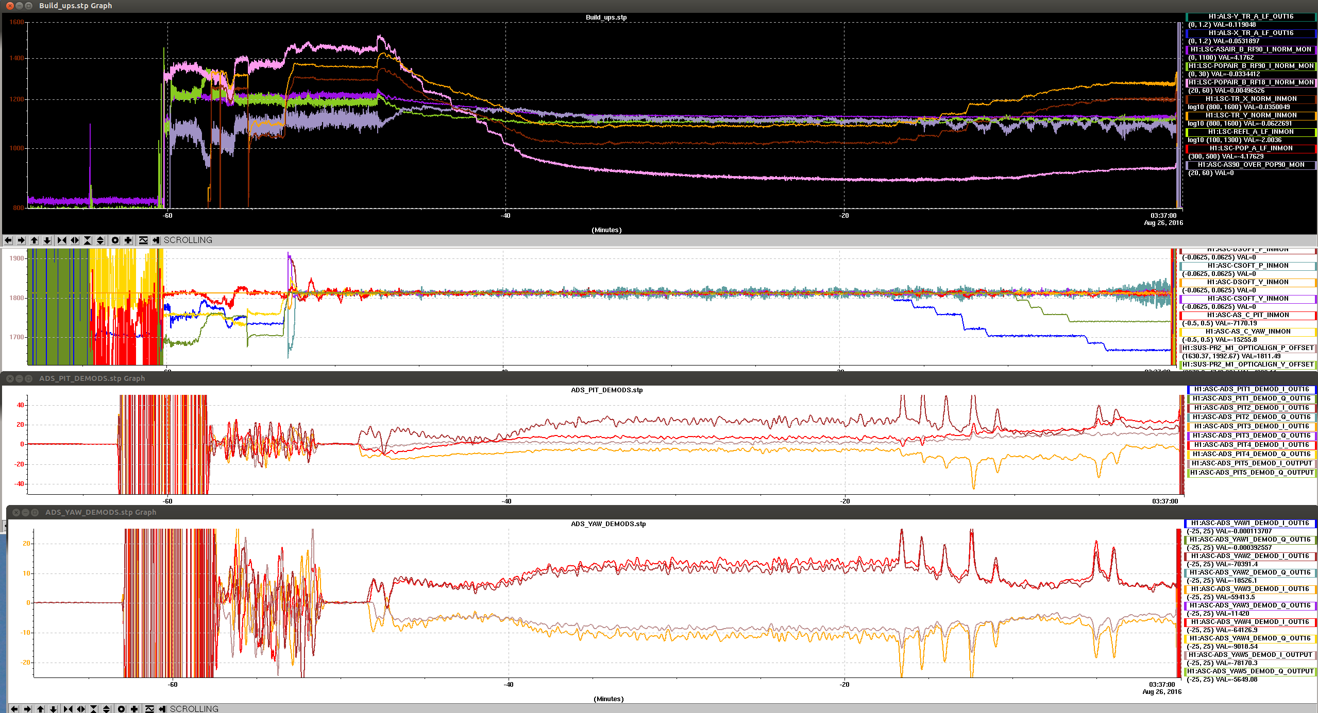1318x713 pixels.
Task: Click vertical zoom-in icon in Build_ups toolbar
Action: (x=88, y=240)
